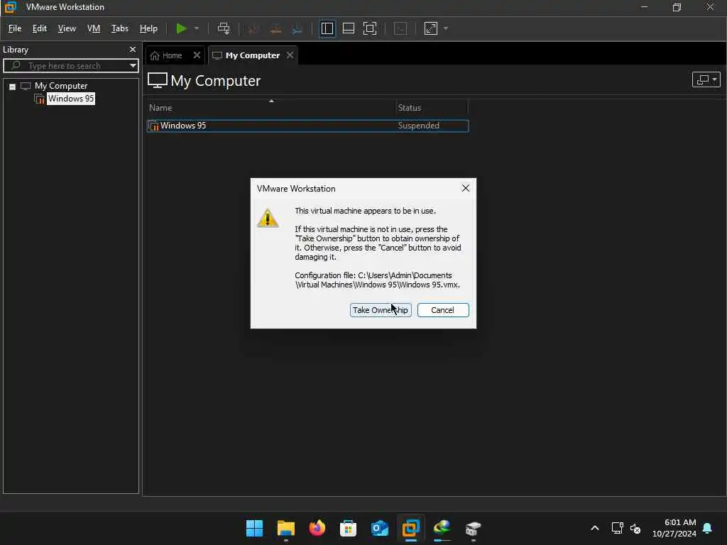
Task: Open the library search filter dropdown
Action: [133, 66]
